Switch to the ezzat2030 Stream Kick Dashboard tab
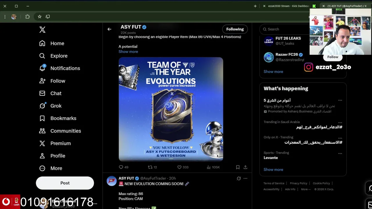The height and width of the screenshot is (209, 372). [288, 6]
